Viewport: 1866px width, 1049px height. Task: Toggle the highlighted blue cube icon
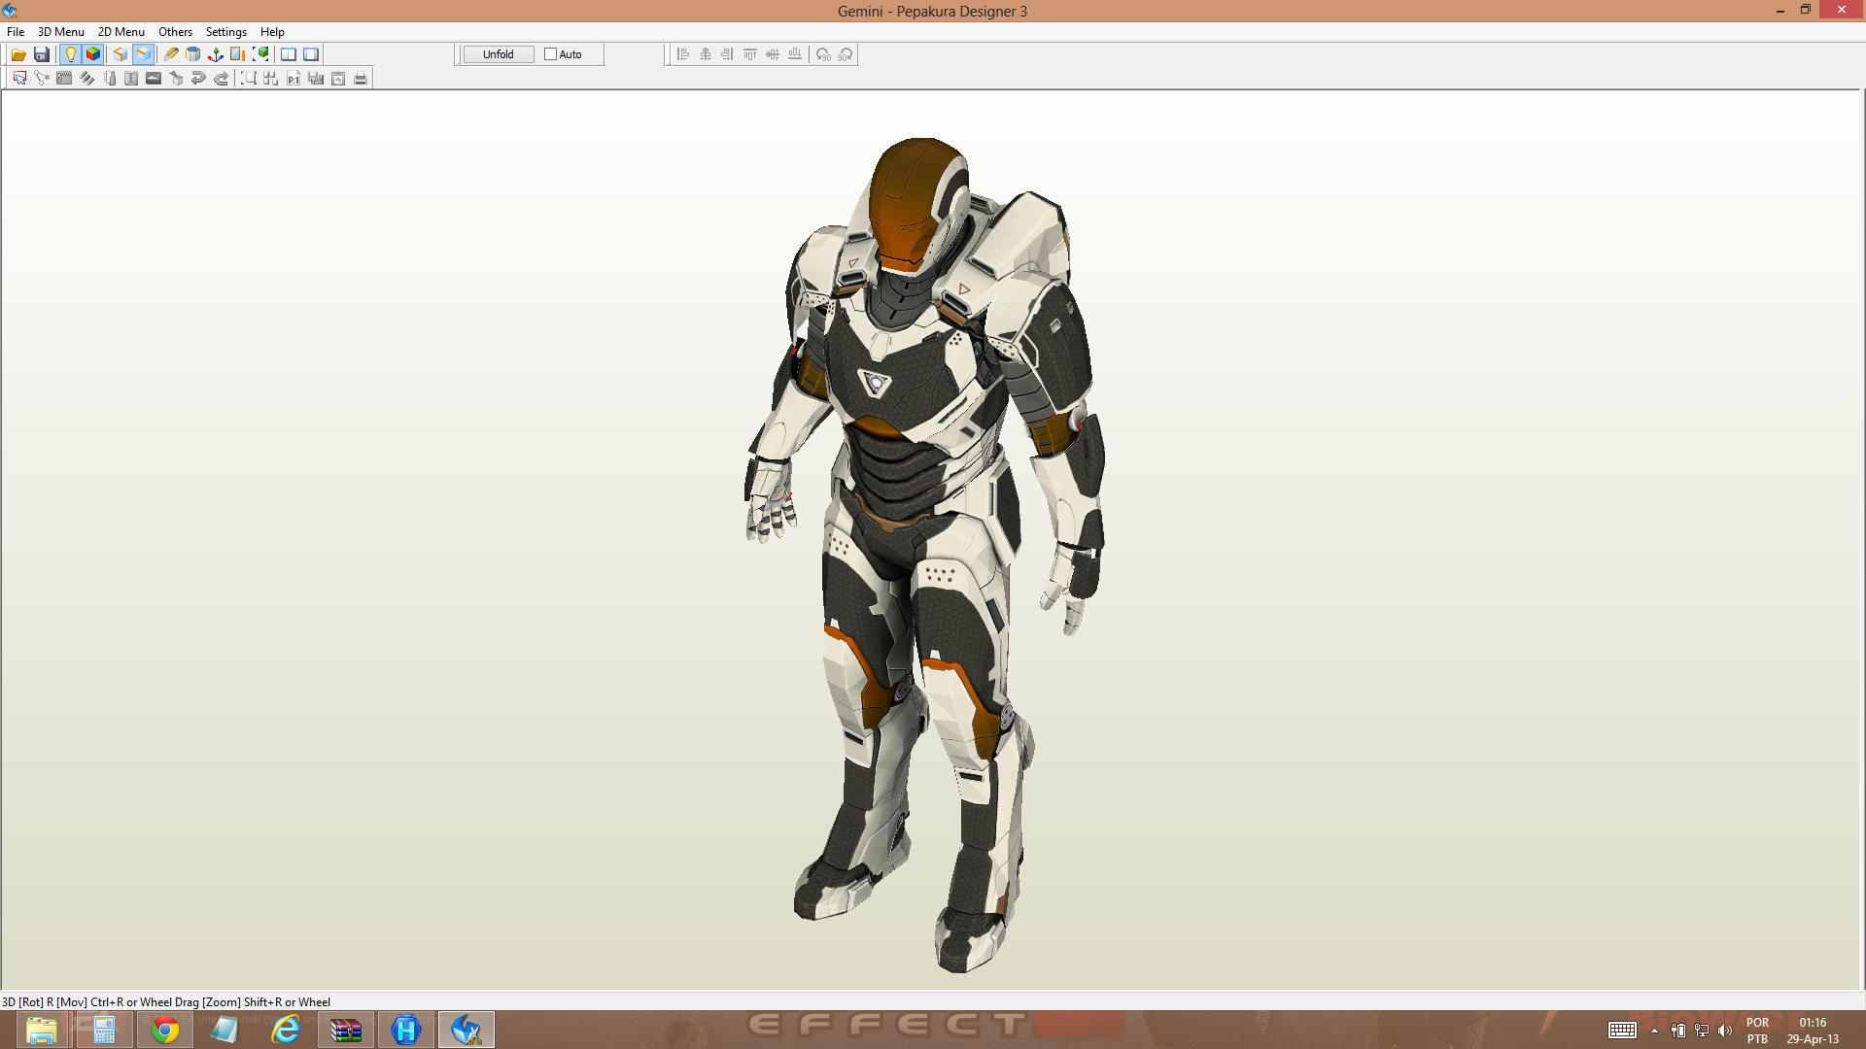coord(144,54)
